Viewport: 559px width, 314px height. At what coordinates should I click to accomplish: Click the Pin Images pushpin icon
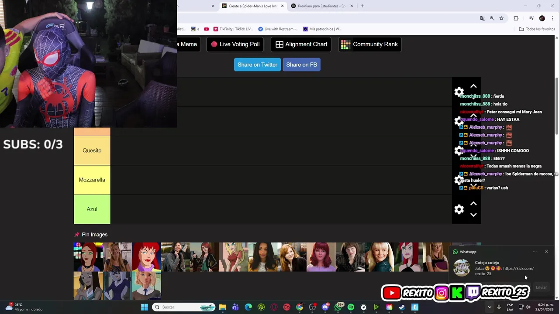coord(77,235)
